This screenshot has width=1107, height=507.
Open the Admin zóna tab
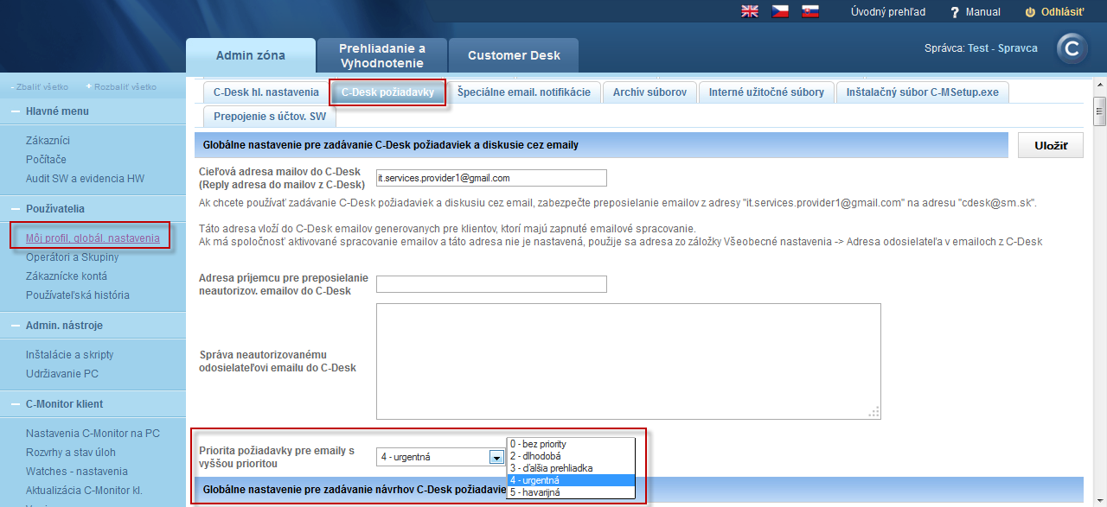(x=251, y=55)
